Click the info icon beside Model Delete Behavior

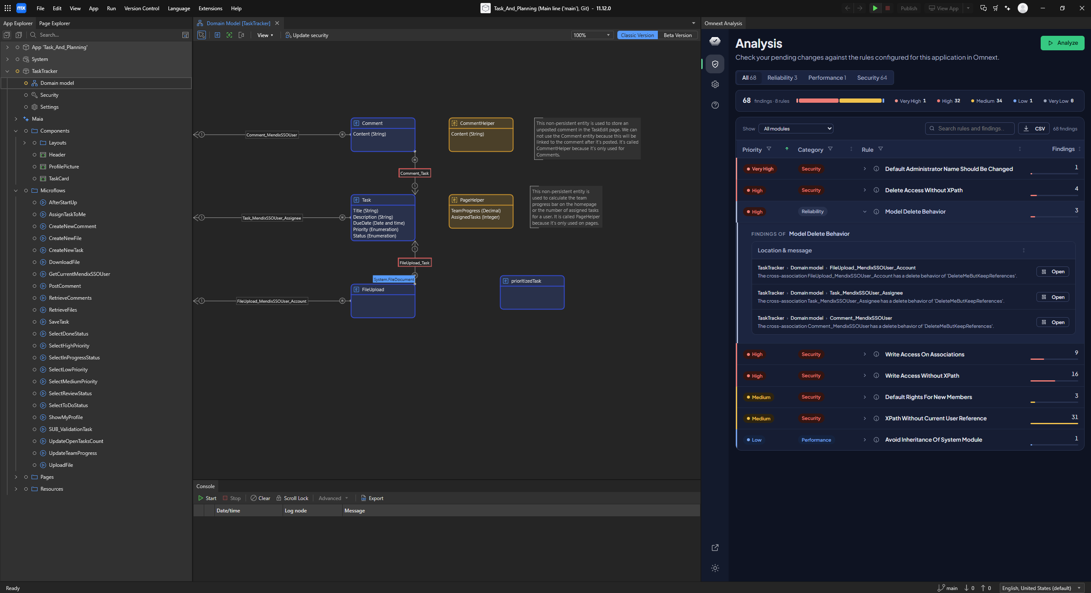876,212
